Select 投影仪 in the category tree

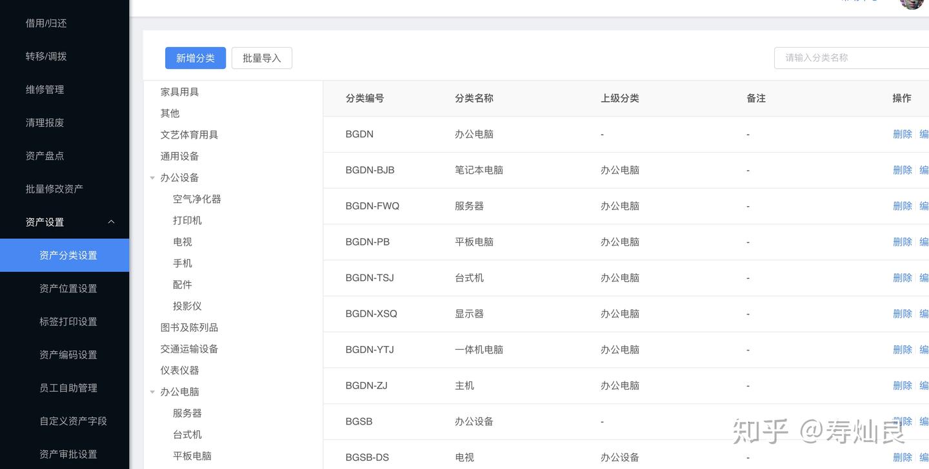pos(187,306)
